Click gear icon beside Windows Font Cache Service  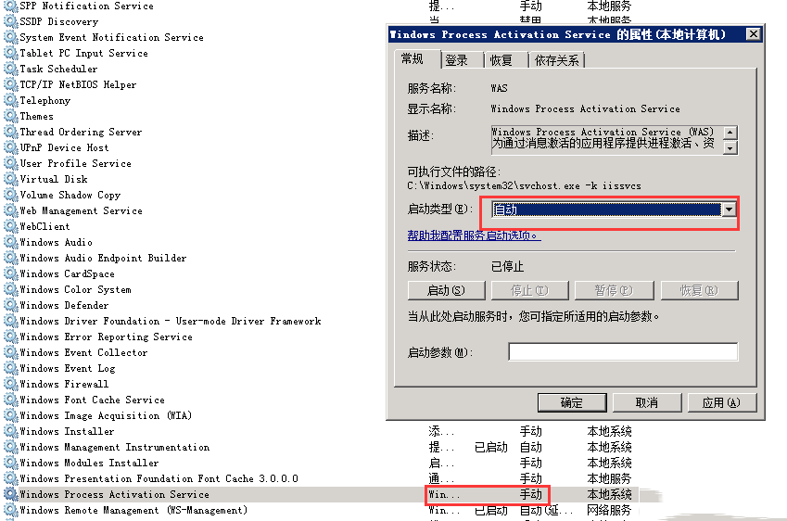[10, 399]
